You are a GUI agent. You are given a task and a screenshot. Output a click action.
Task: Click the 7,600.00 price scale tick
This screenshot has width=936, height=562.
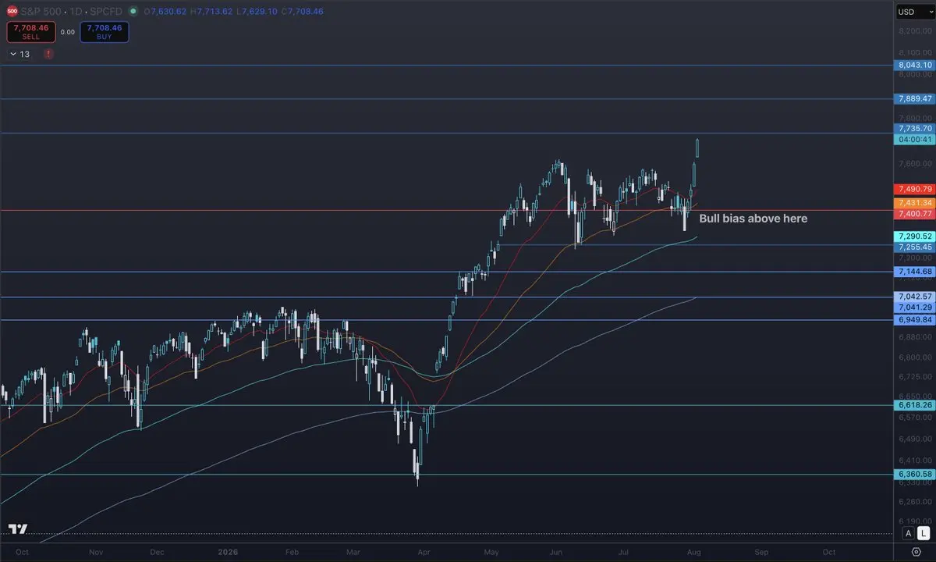[914, 163]
